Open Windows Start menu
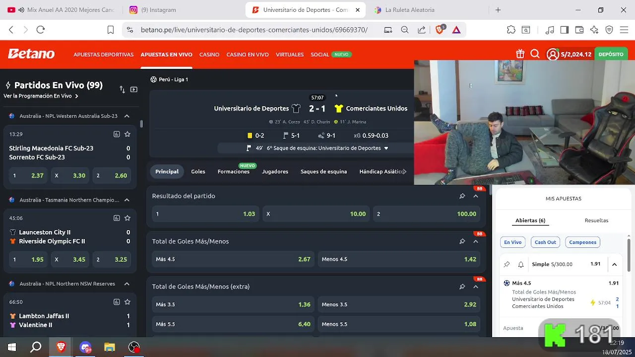Screen dimensions: 635x357 coord(12,347)
